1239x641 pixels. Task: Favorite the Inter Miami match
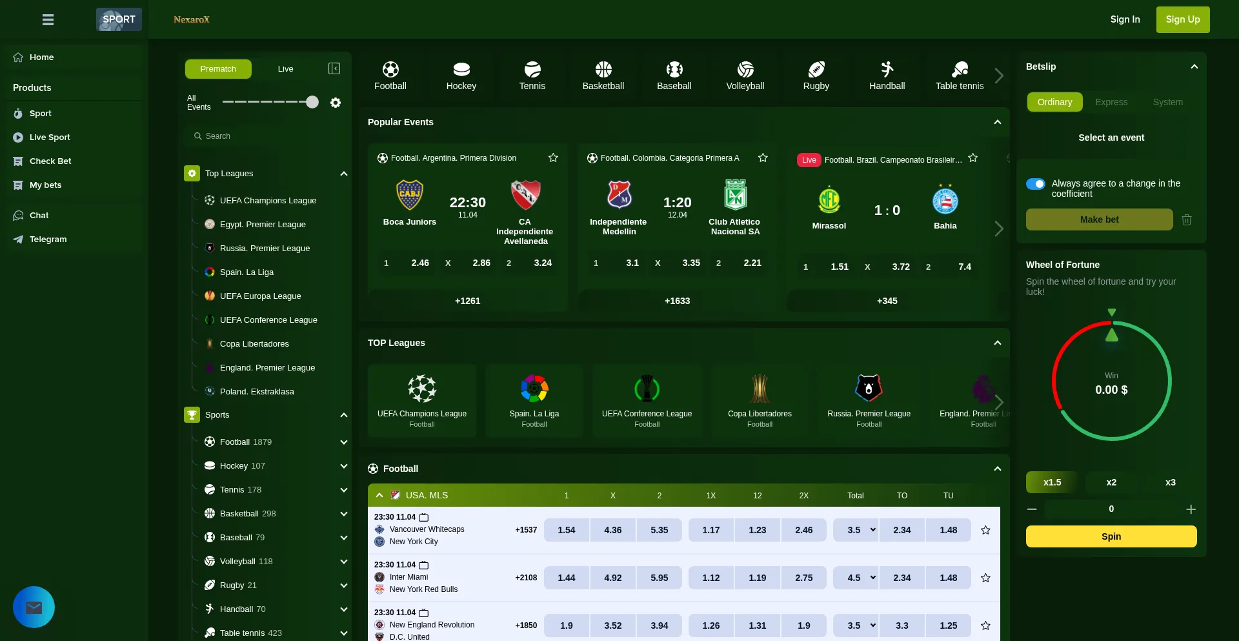[x=985, y=578]
